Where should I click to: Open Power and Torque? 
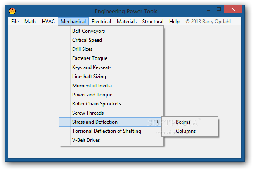(x=111, y=95)
